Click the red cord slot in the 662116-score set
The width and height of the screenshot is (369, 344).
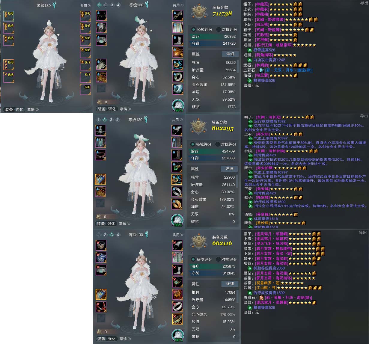[101, 307]
